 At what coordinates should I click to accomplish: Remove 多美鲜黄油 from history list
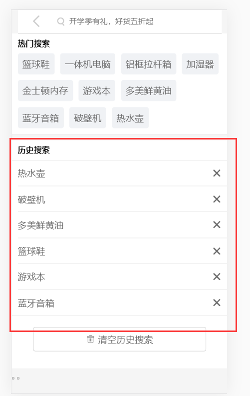217,225
